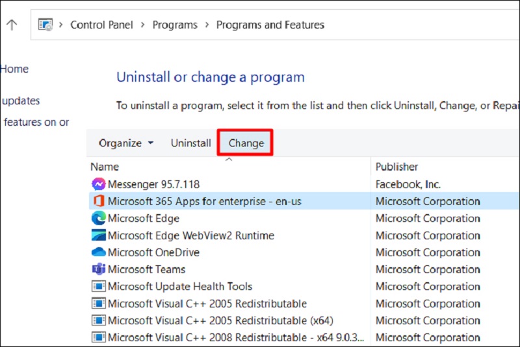Click the Edge WebView2 Runtime icon
This screenshot has height=347, width=520.
pos(98,235)
